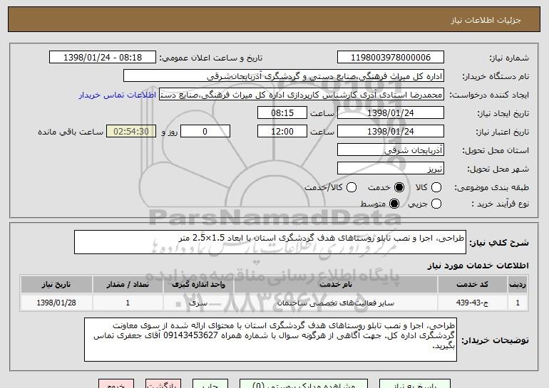Click the جزئیات اطلاعات نیاز header bar
This screenshot has width=549, height=388.
click(x=274, y=19)
